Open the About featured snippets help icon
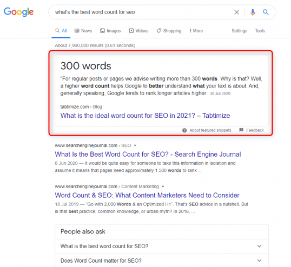Viewport: 291px width, 267px height. tap(184, 130)
